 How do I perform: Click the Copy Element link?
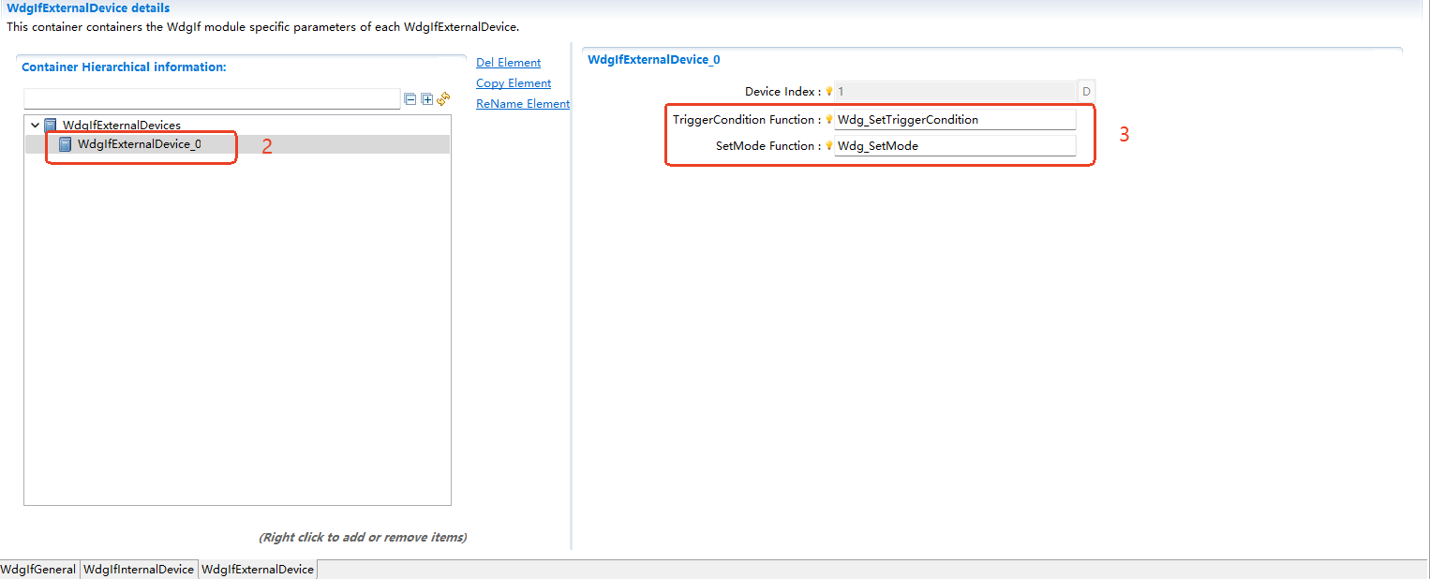pos(513,82)
